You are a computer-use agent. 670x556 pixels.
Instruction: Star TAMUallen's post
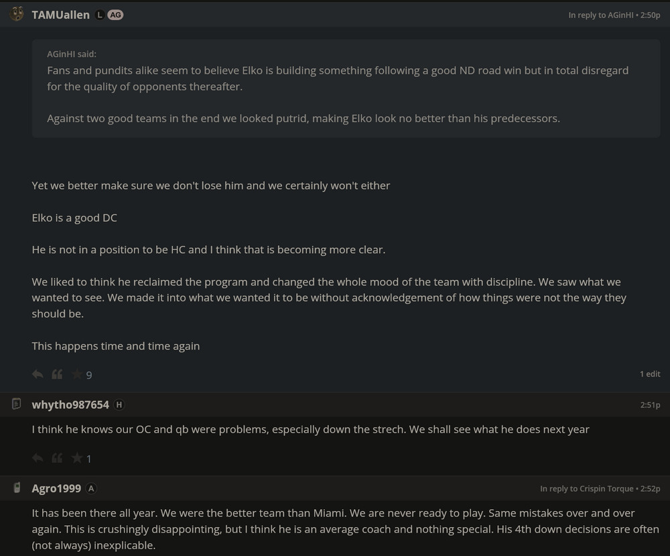pyautogui.click(x=76, y=374)
